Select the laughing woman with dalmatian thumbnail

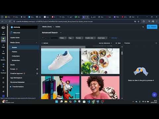tap(100, 88)
